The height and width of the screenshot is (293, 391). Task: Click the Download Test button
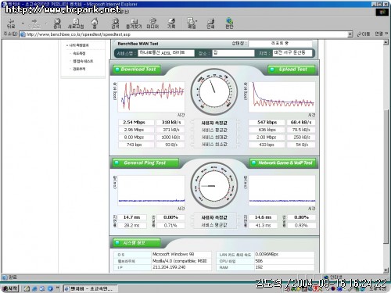pos(137,70)
